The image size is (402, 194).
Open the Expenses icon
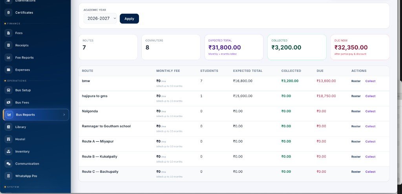coord(9,70)
